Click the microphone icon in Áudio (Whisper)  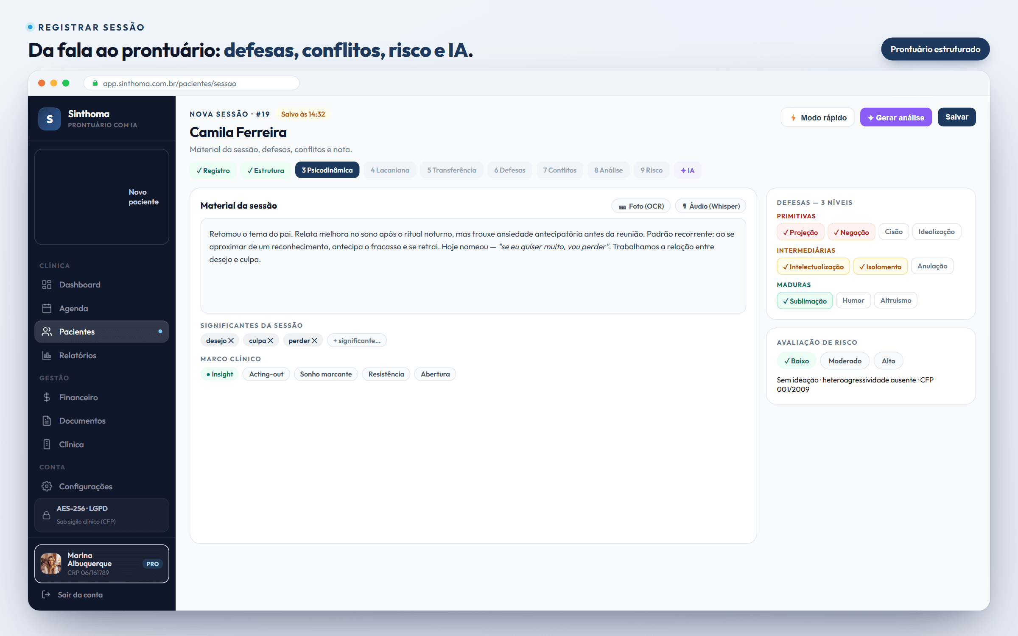click(x=685, y=206)
